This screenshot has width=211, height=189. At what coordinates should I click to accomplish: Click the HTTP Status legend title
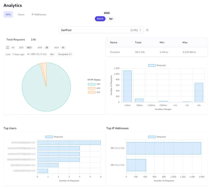pos(94,80)
